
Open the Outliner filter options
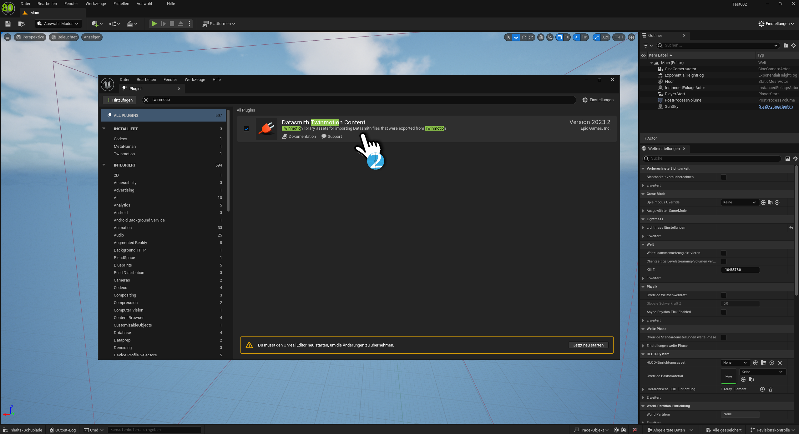pyautogui.click(x=648, y=46)
